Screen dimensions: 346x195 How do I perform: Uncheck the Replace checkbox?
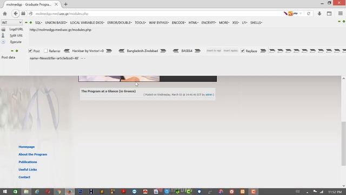(243, 51)
